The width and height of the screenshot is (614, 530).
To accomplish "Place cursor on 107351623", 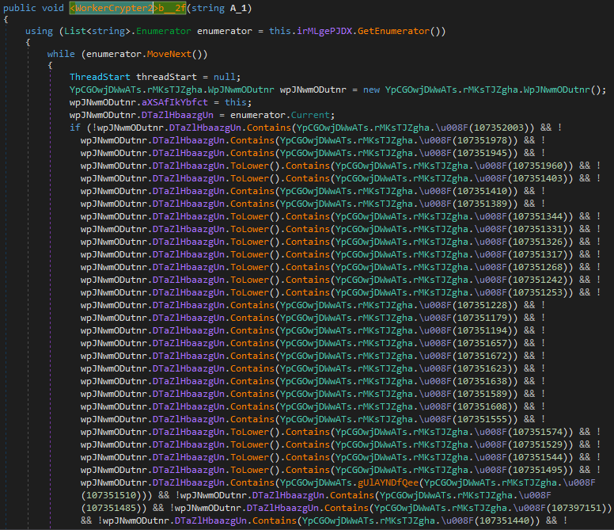I will click(483, 368).
